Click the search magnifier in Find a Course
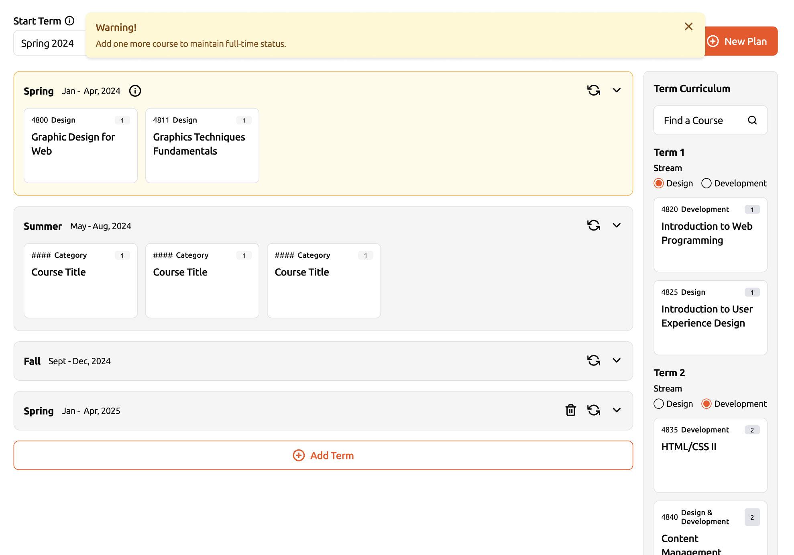 [x=752, y=120]
